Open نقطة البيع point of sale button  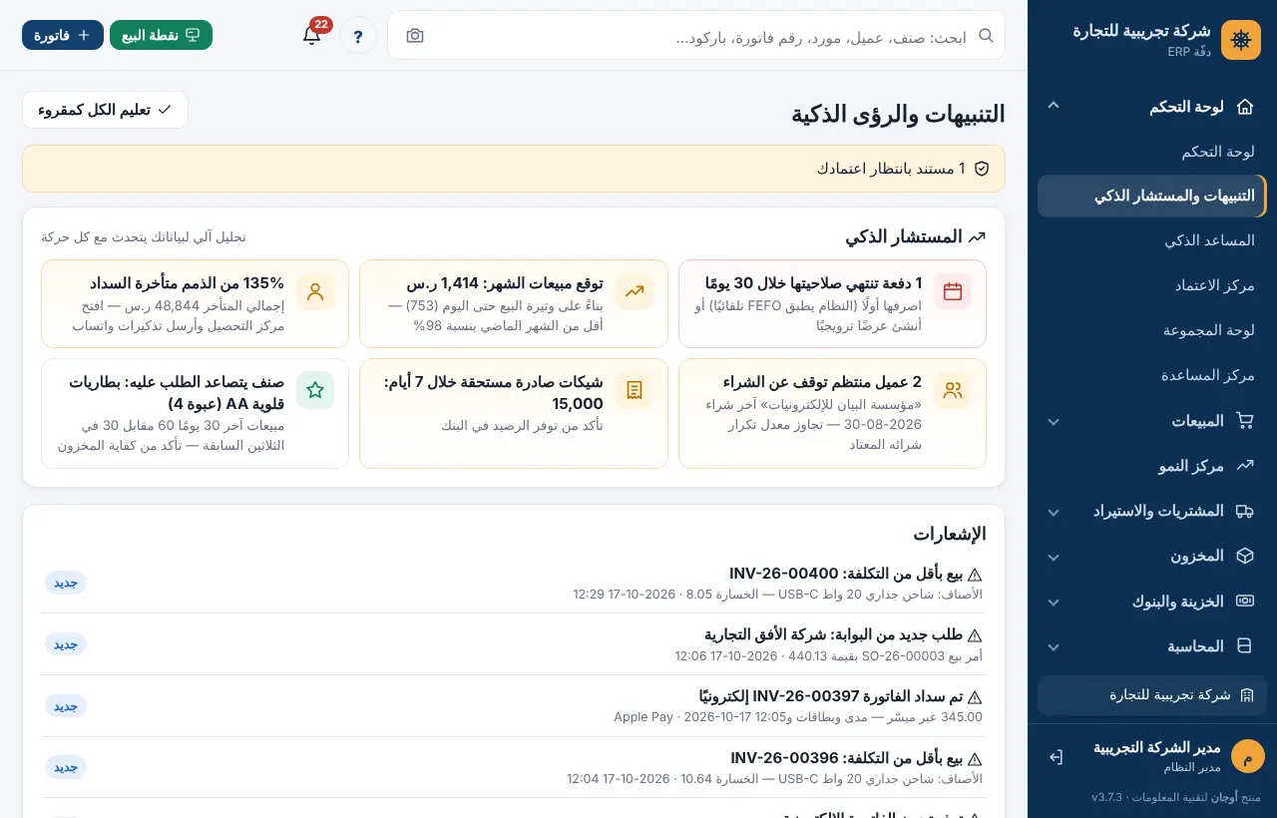coord(161,35)
